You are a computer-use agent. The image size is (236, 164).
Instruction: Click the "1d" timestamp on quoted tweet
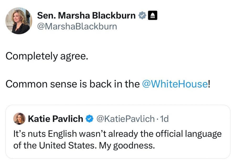[164, 119]
